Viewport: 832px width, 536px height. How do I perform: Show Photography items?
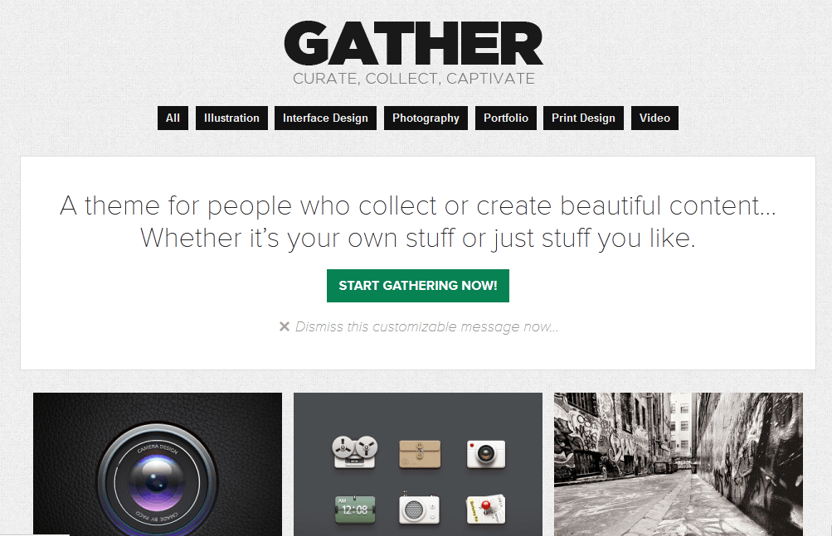click(426, 118)
